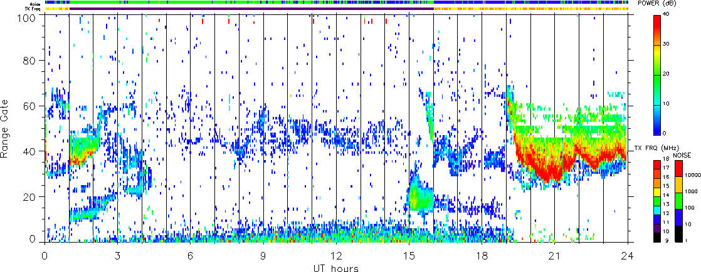
Task: Select the "POWER (dB)" colorbar title
Action: click(655, 4)
